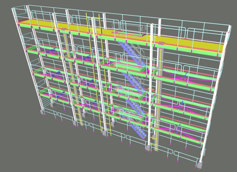Select the blue bracket on right second level

(x=184, y=77)
